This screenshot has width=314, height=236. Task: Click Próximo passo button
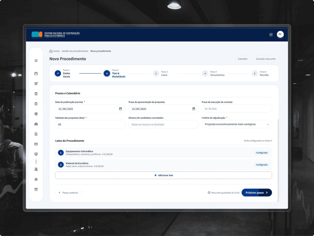tap(257, 193)
